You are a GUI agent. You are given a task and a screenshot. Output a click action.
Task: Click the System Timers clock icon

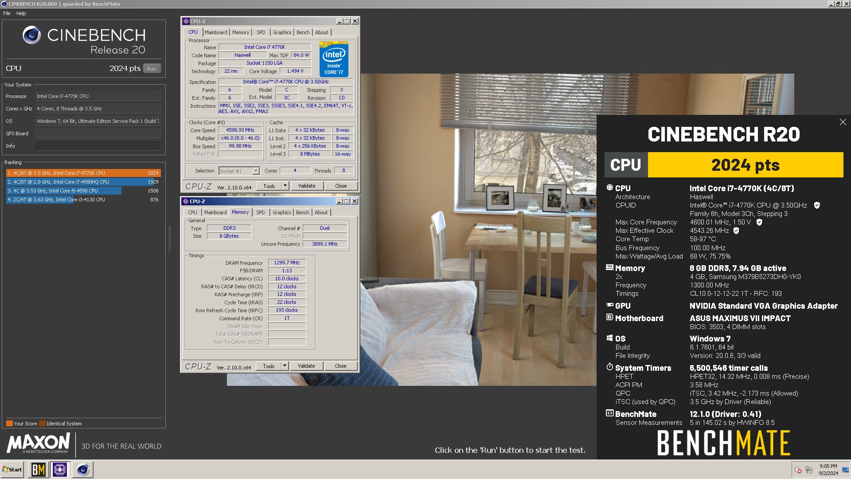[x=610, y=367]
